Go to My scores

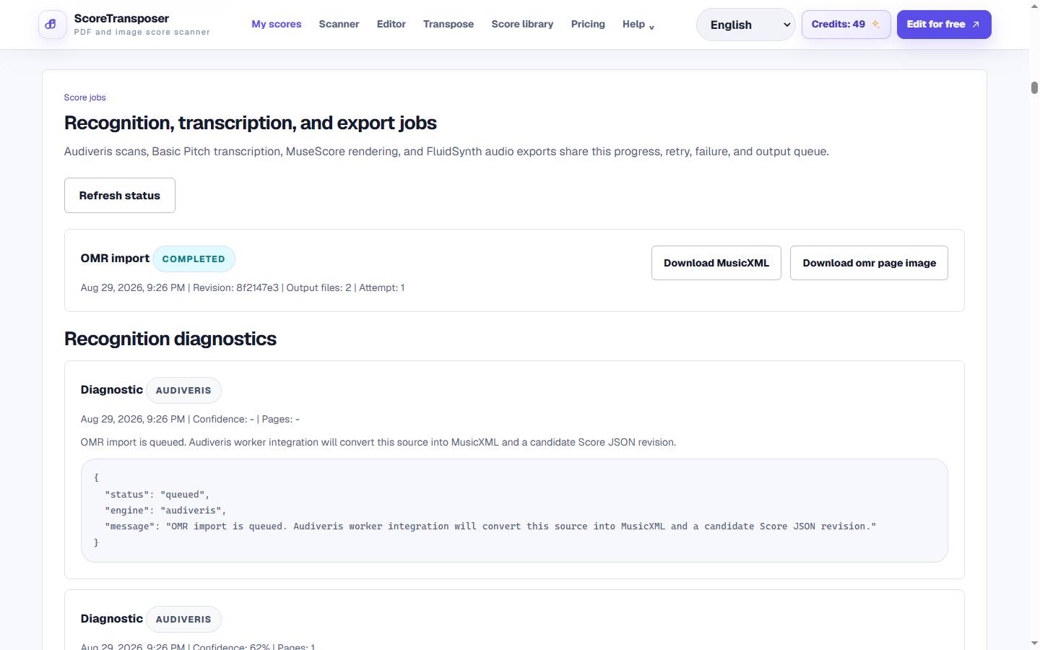pyautogui.click(x=277, y=24)
